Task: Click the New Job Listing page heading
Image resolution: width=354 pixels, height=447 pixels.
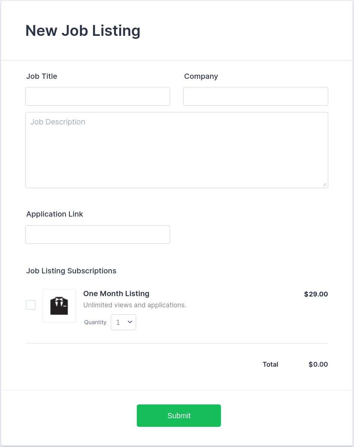Action: click(83, 31)
